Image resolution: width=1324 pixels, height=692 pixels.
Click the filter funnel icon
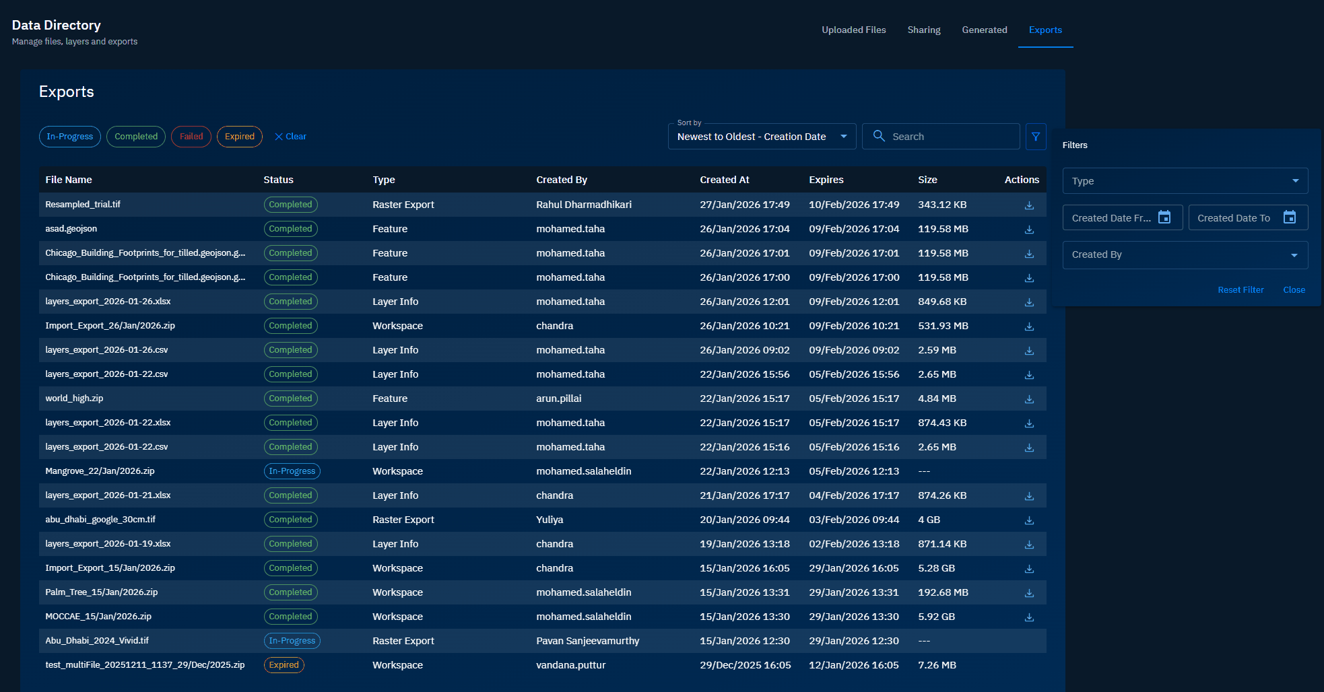tap(1035, 136)
